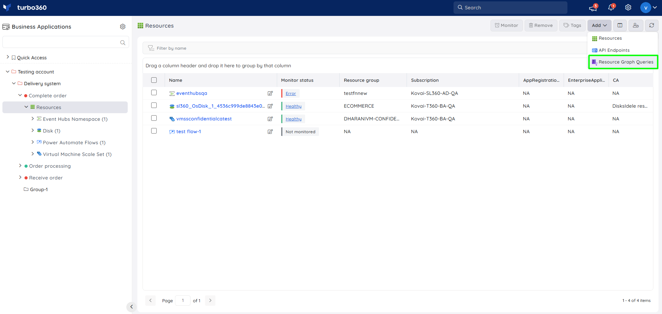This screenshot has width=662, height=314.
Task: Expand Virtual Machine Scale Set (1)
Action: pos(32,154)
